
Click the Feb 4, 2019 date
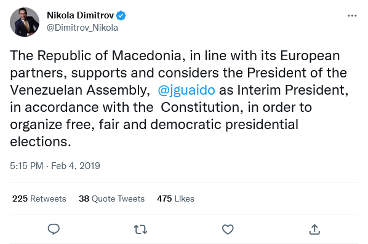(x=76, y=166)
